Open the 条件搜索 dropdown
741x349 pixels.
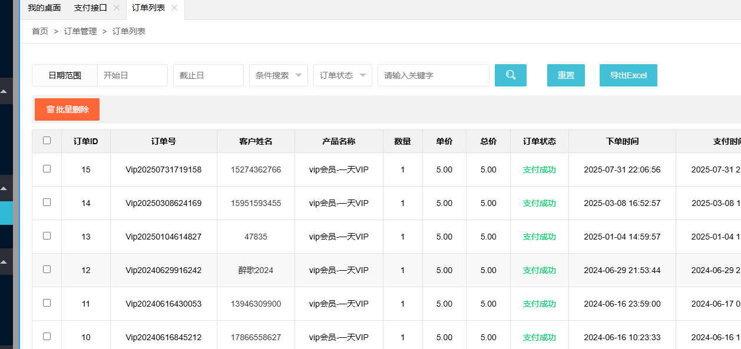pyautogui.click(x=278, y=75)
